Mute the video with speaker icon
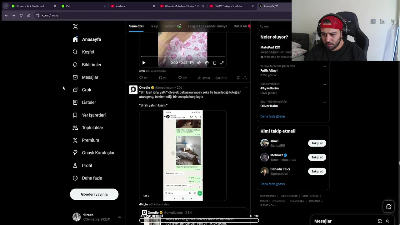This screenshot has height=225, width=400. click(199, 63)
